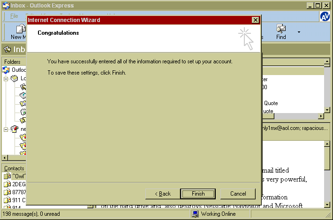The image size is (333, 220).
Task: Maximize the Outlook Express window
Action: point(318,6)
